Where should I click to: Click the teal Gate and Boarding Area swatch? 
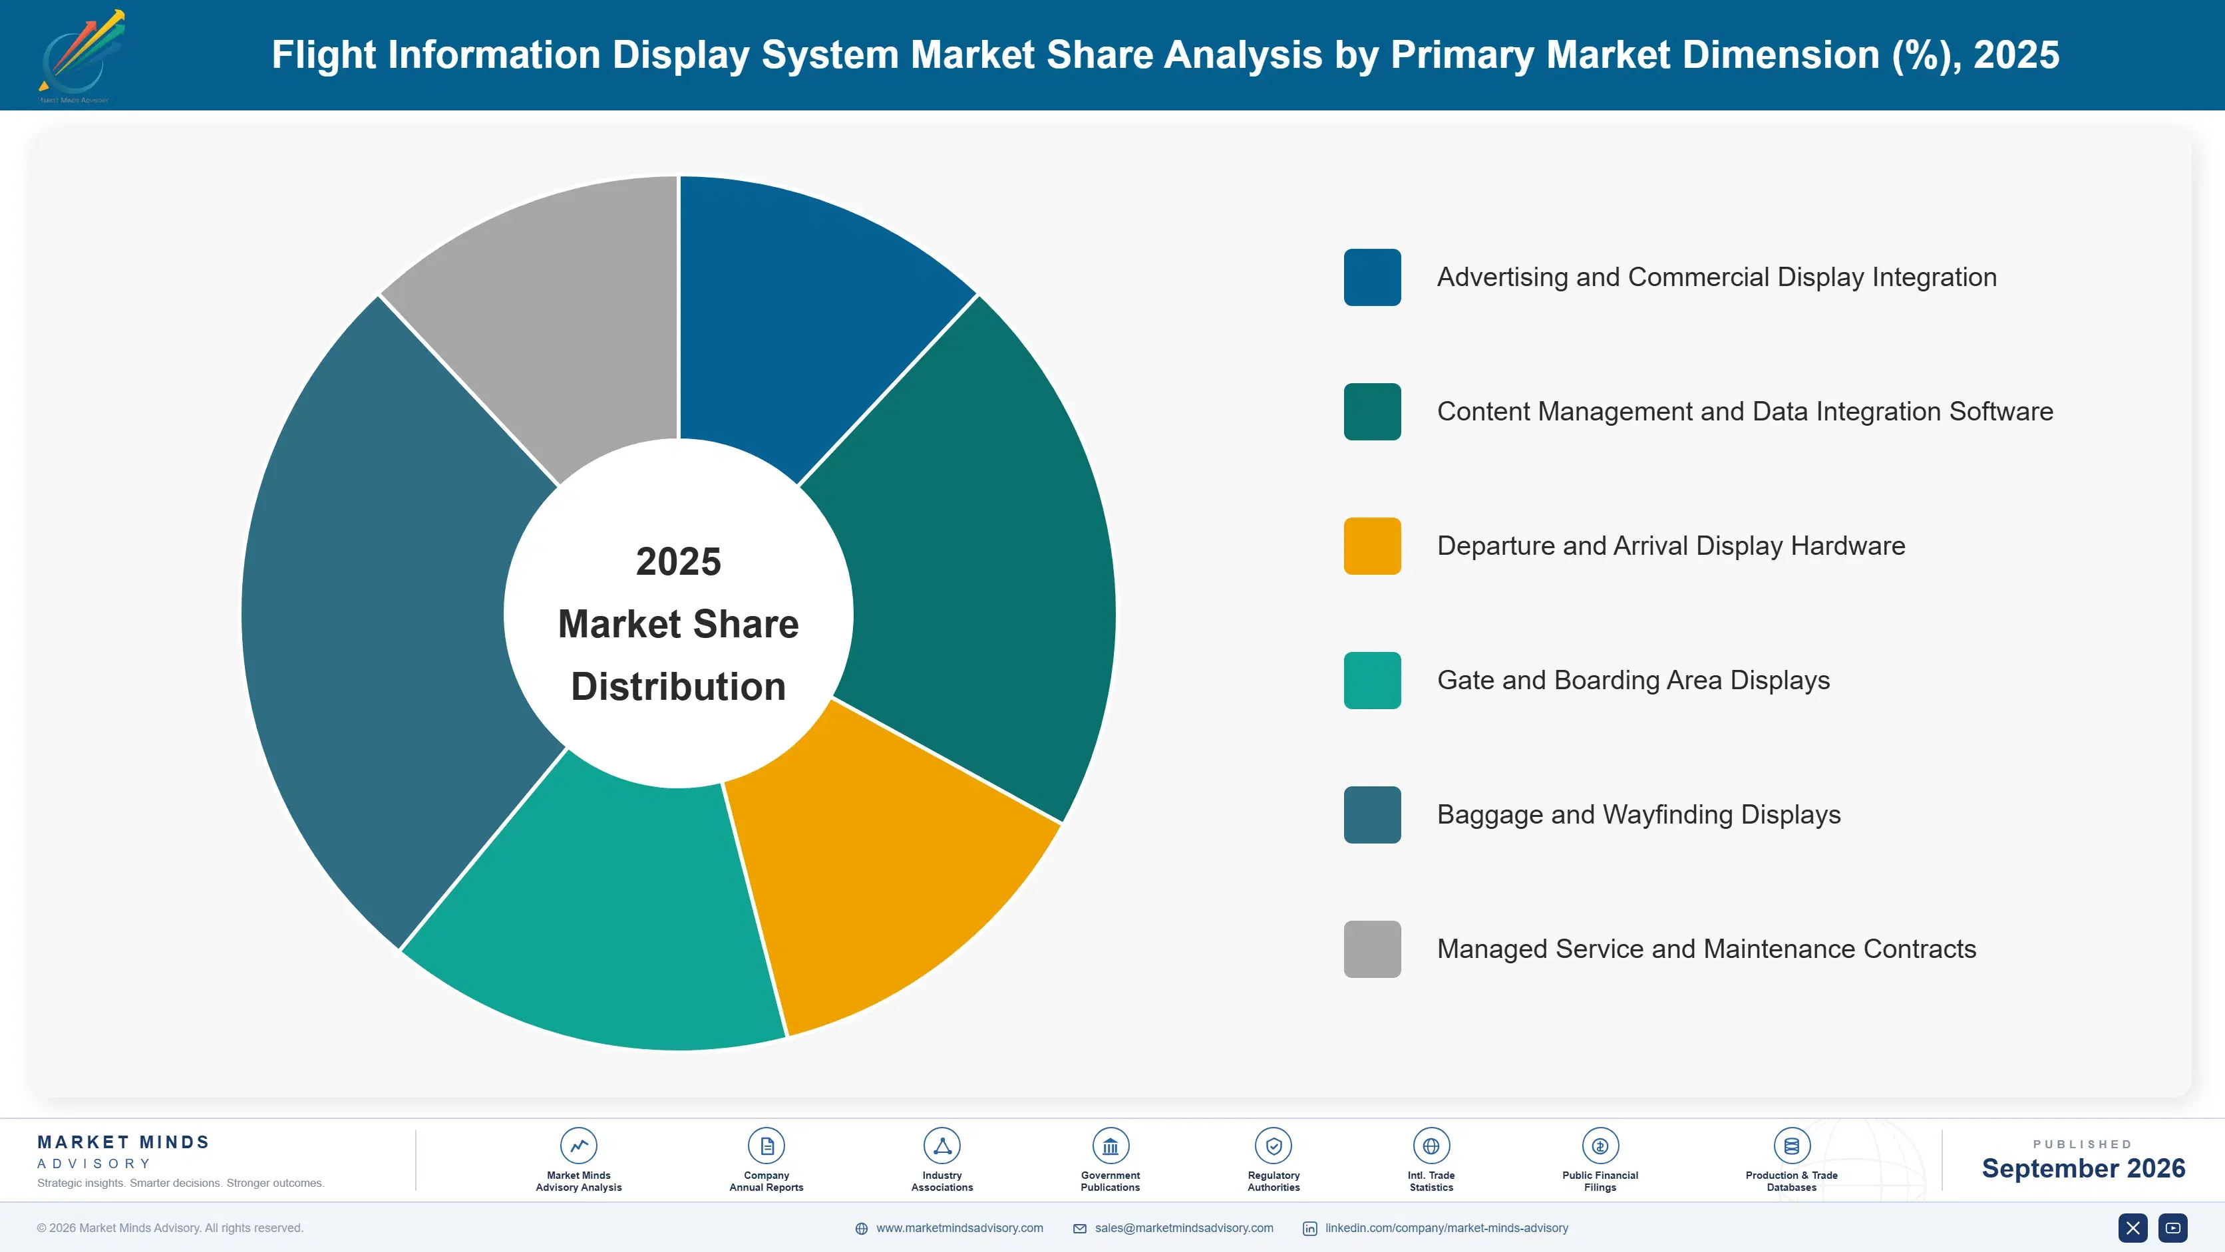click(1371, 681)
